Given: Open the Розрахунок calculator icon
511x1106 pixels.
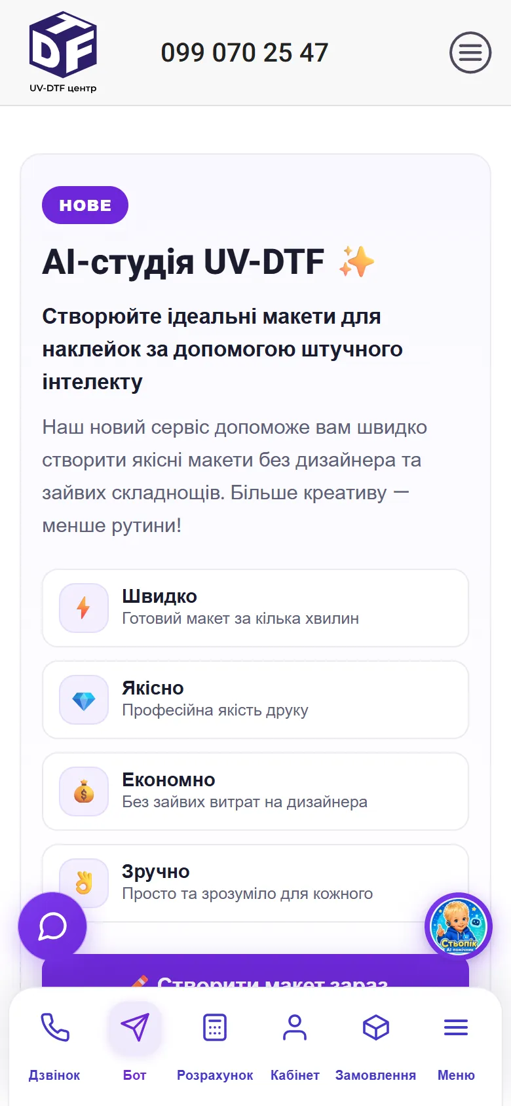Looking at the screenshot, I should (215, 1027).
